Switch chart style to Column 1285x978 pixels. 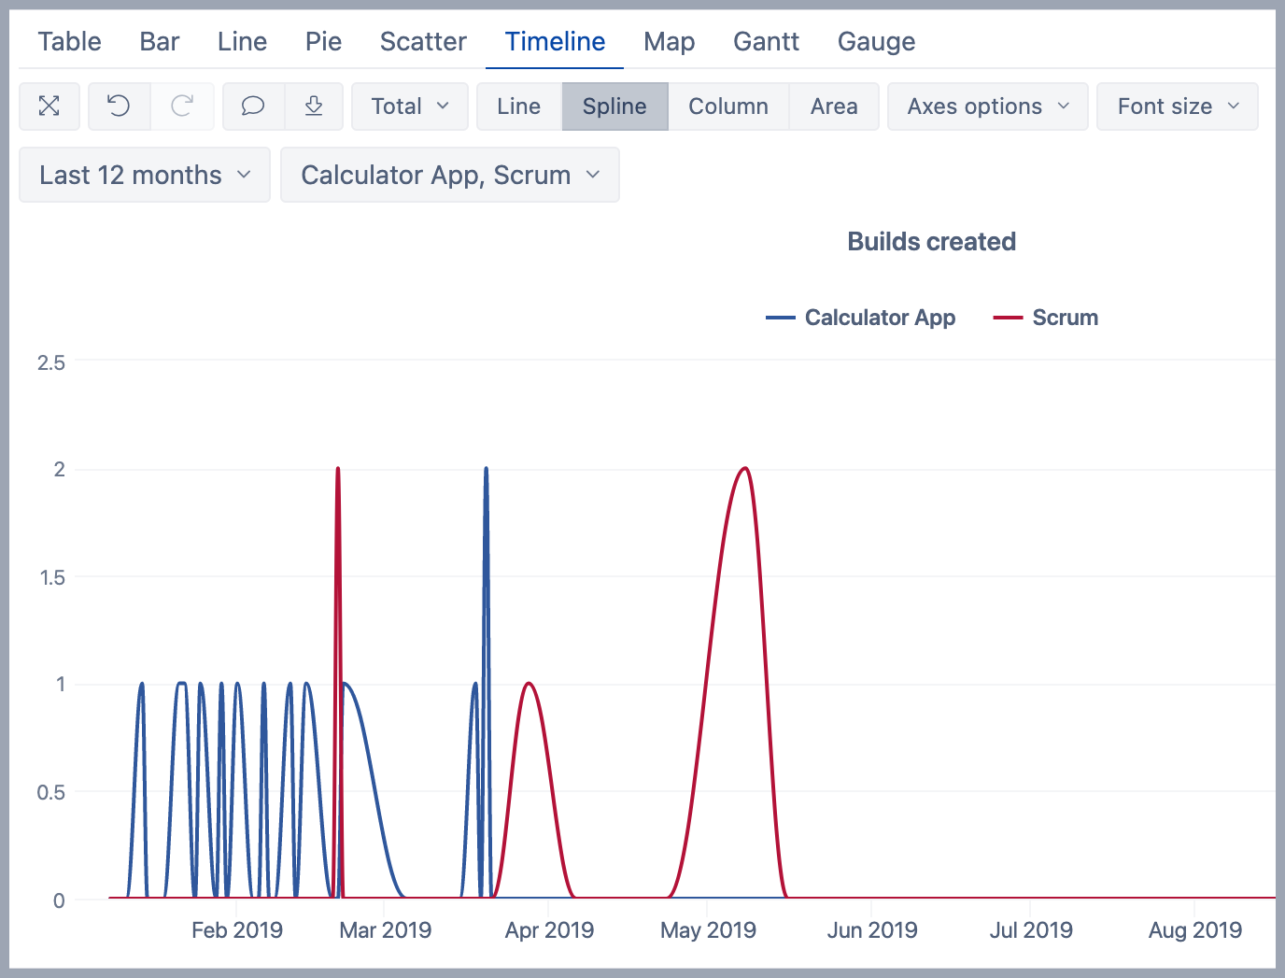pos(728,106)
